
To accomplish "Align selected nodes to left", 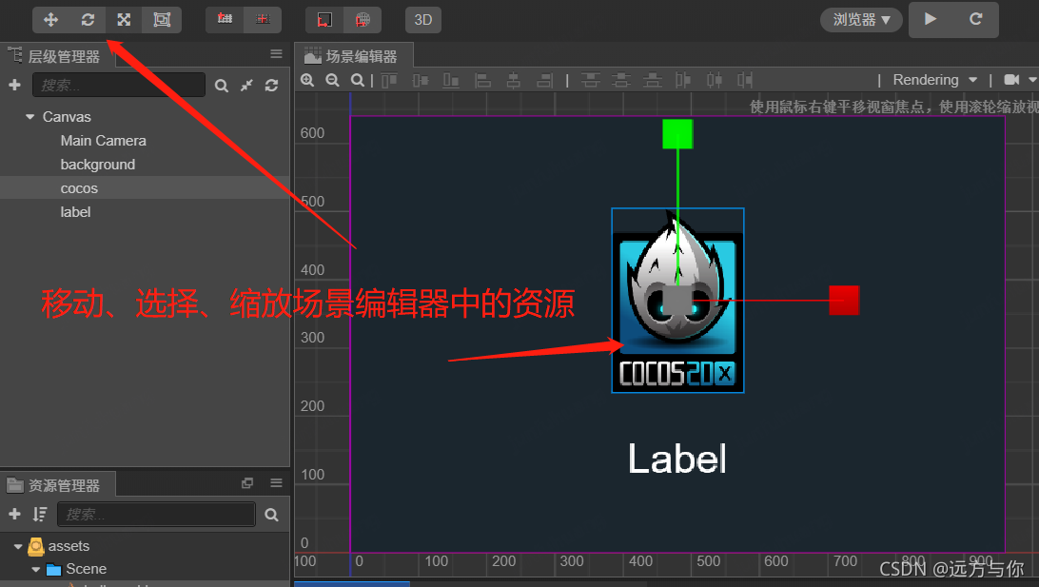I will [483, 80].
